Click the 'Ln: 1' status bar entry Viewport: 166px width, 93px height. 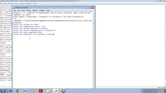click(160, 88)
